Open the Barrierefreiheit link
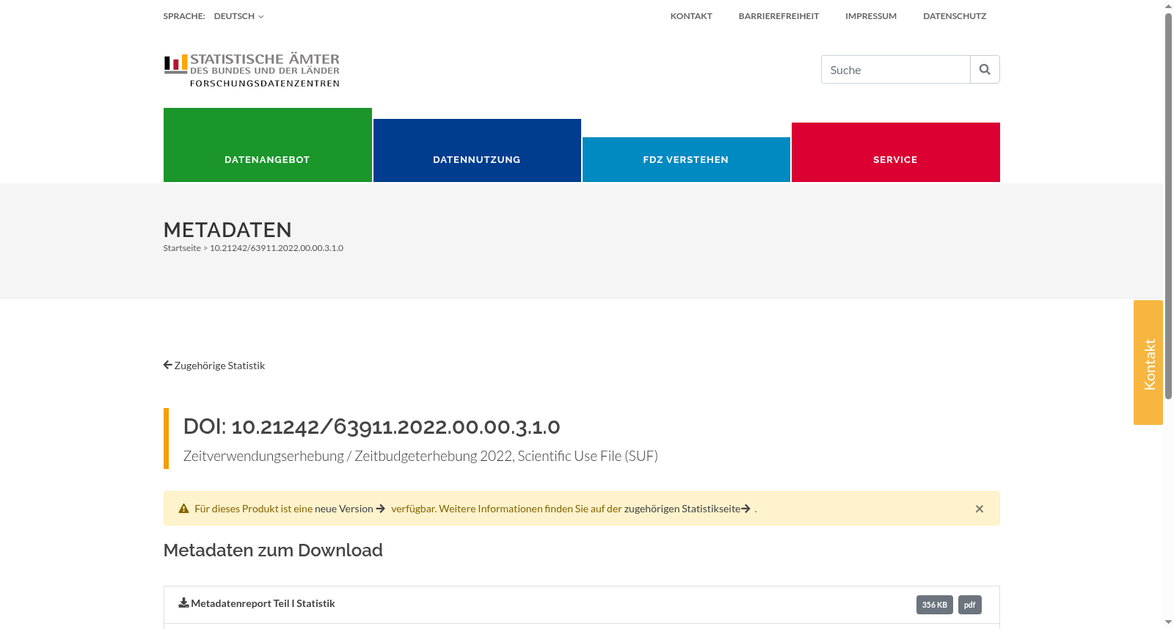Viewport: 1174px width, 629px height. pyautogui.click(x=779, y=16)
